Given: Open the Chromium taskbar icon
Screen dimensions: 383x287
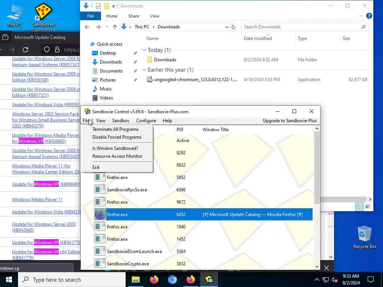Looking at the screenshot, I should pos(172,280).
